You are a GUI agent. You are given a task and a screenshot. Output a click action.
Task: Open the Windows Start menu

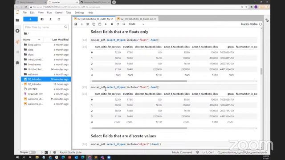(17, 157)
